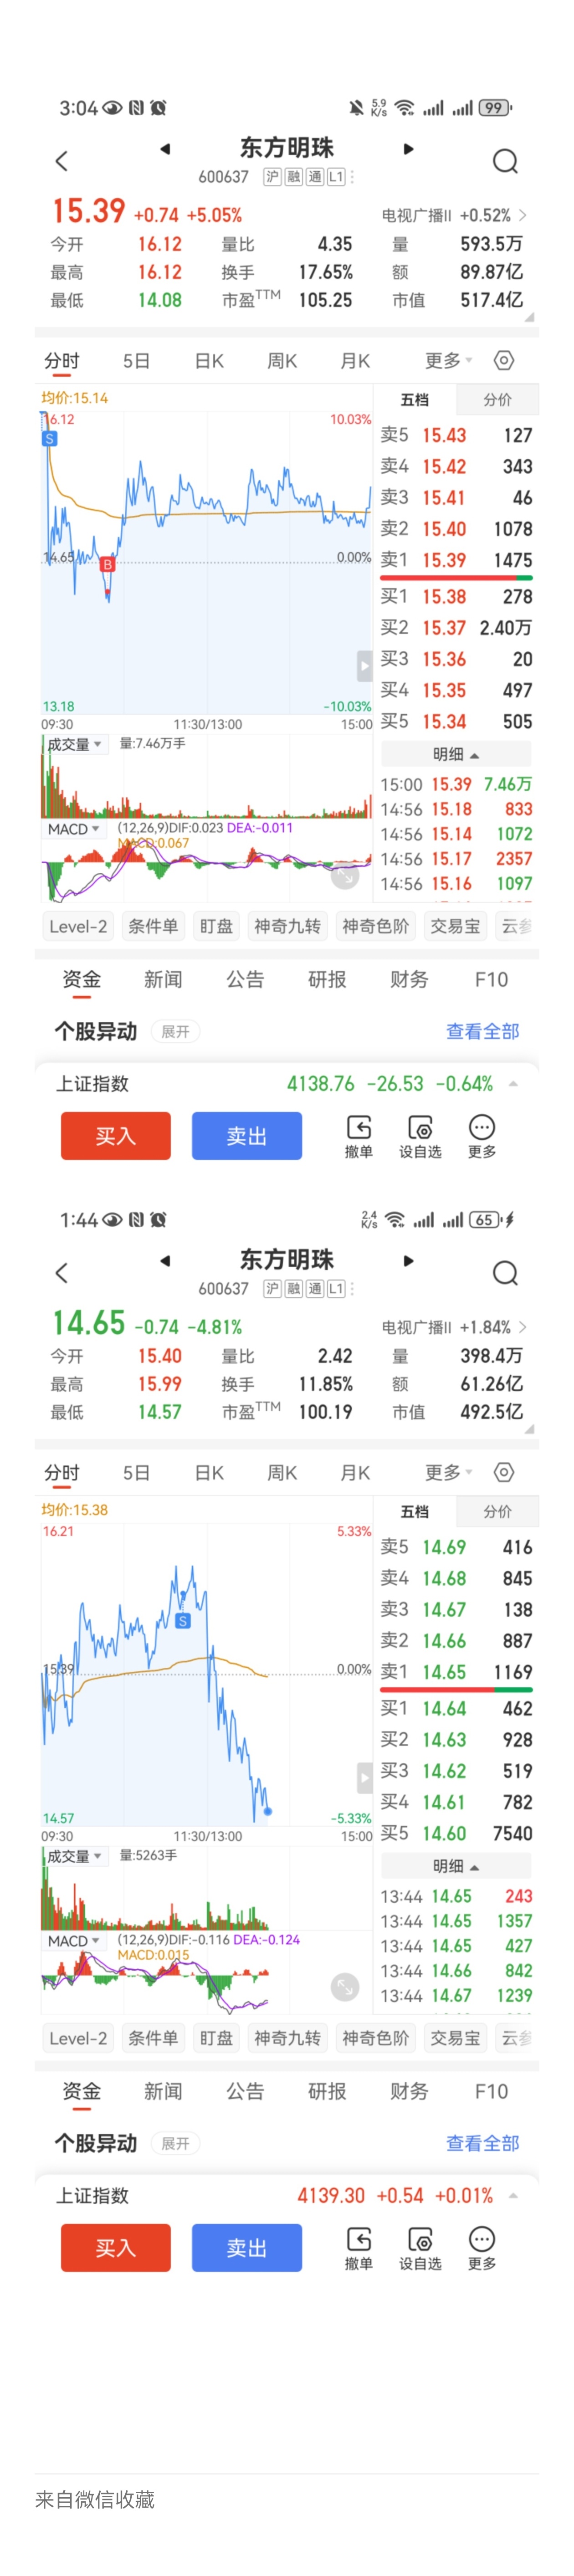Switch to 日K tab in 3:04 screenshot

click(209, 361)
